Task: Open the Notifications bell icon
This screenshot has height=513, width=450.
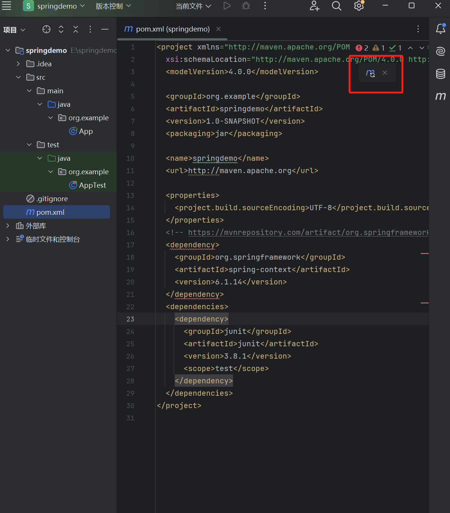Action: [441, 28]
